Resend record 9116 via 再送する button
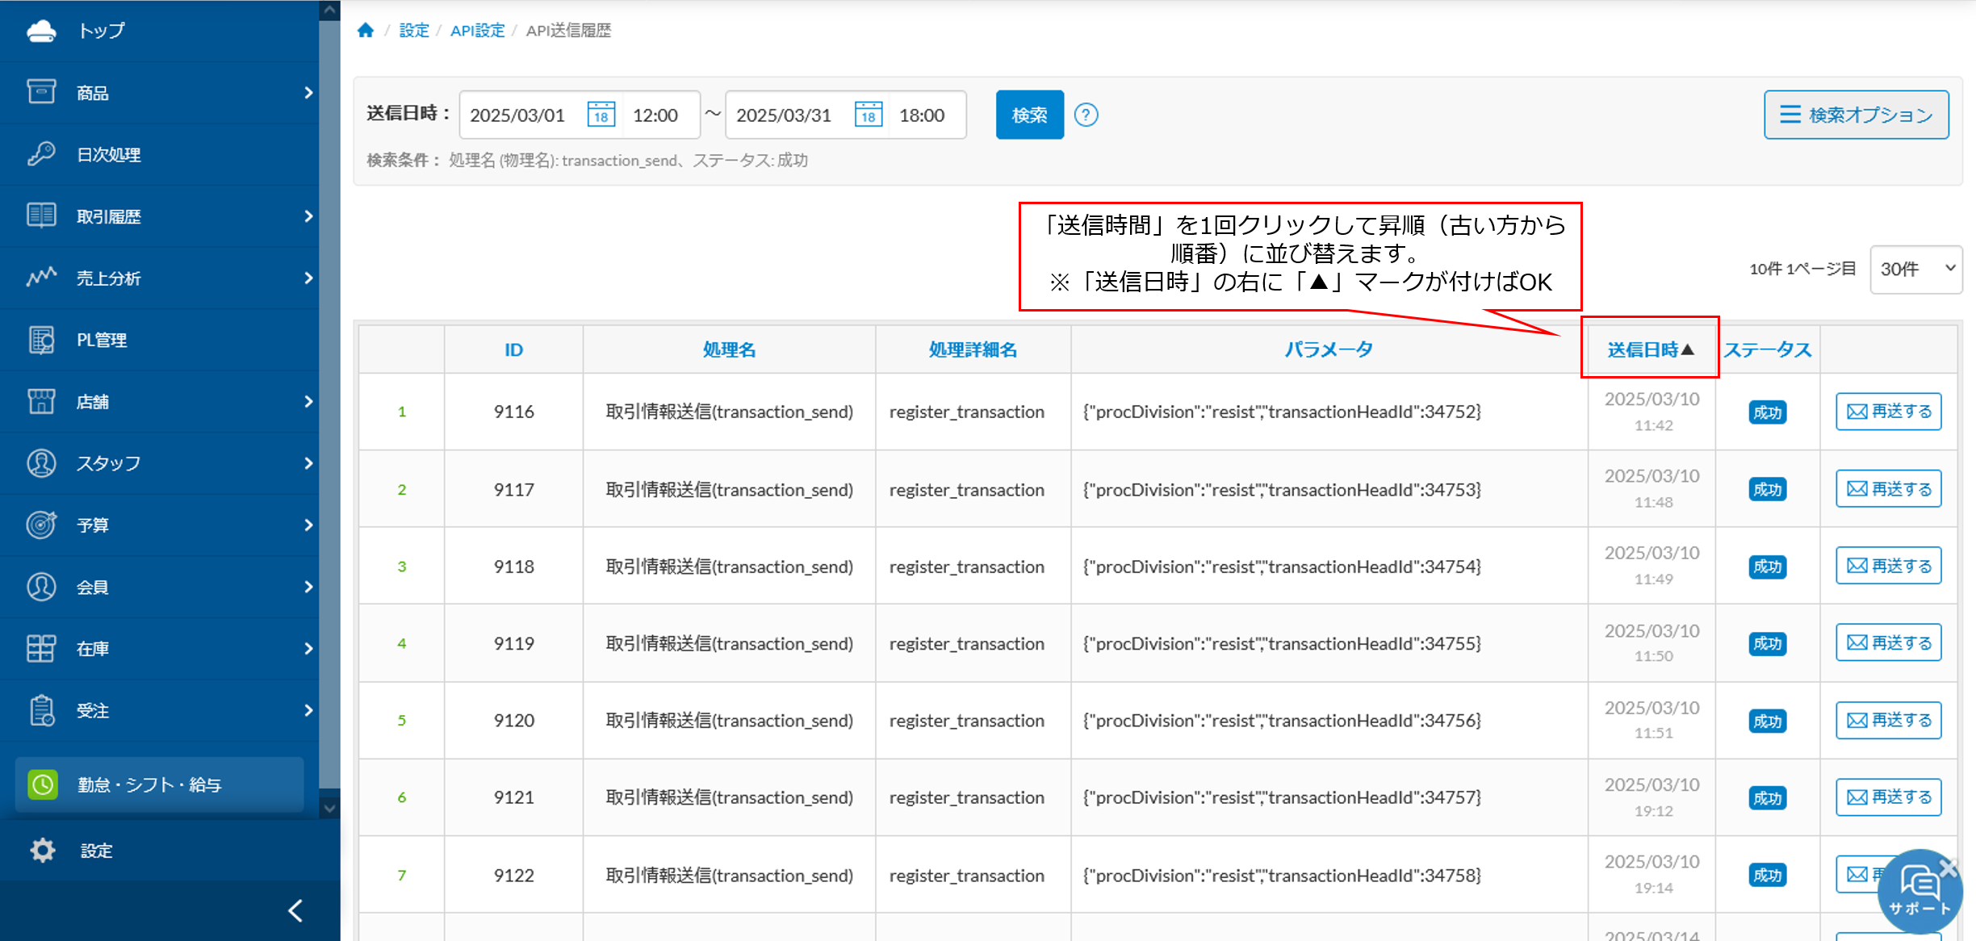 click(1888, 412)
